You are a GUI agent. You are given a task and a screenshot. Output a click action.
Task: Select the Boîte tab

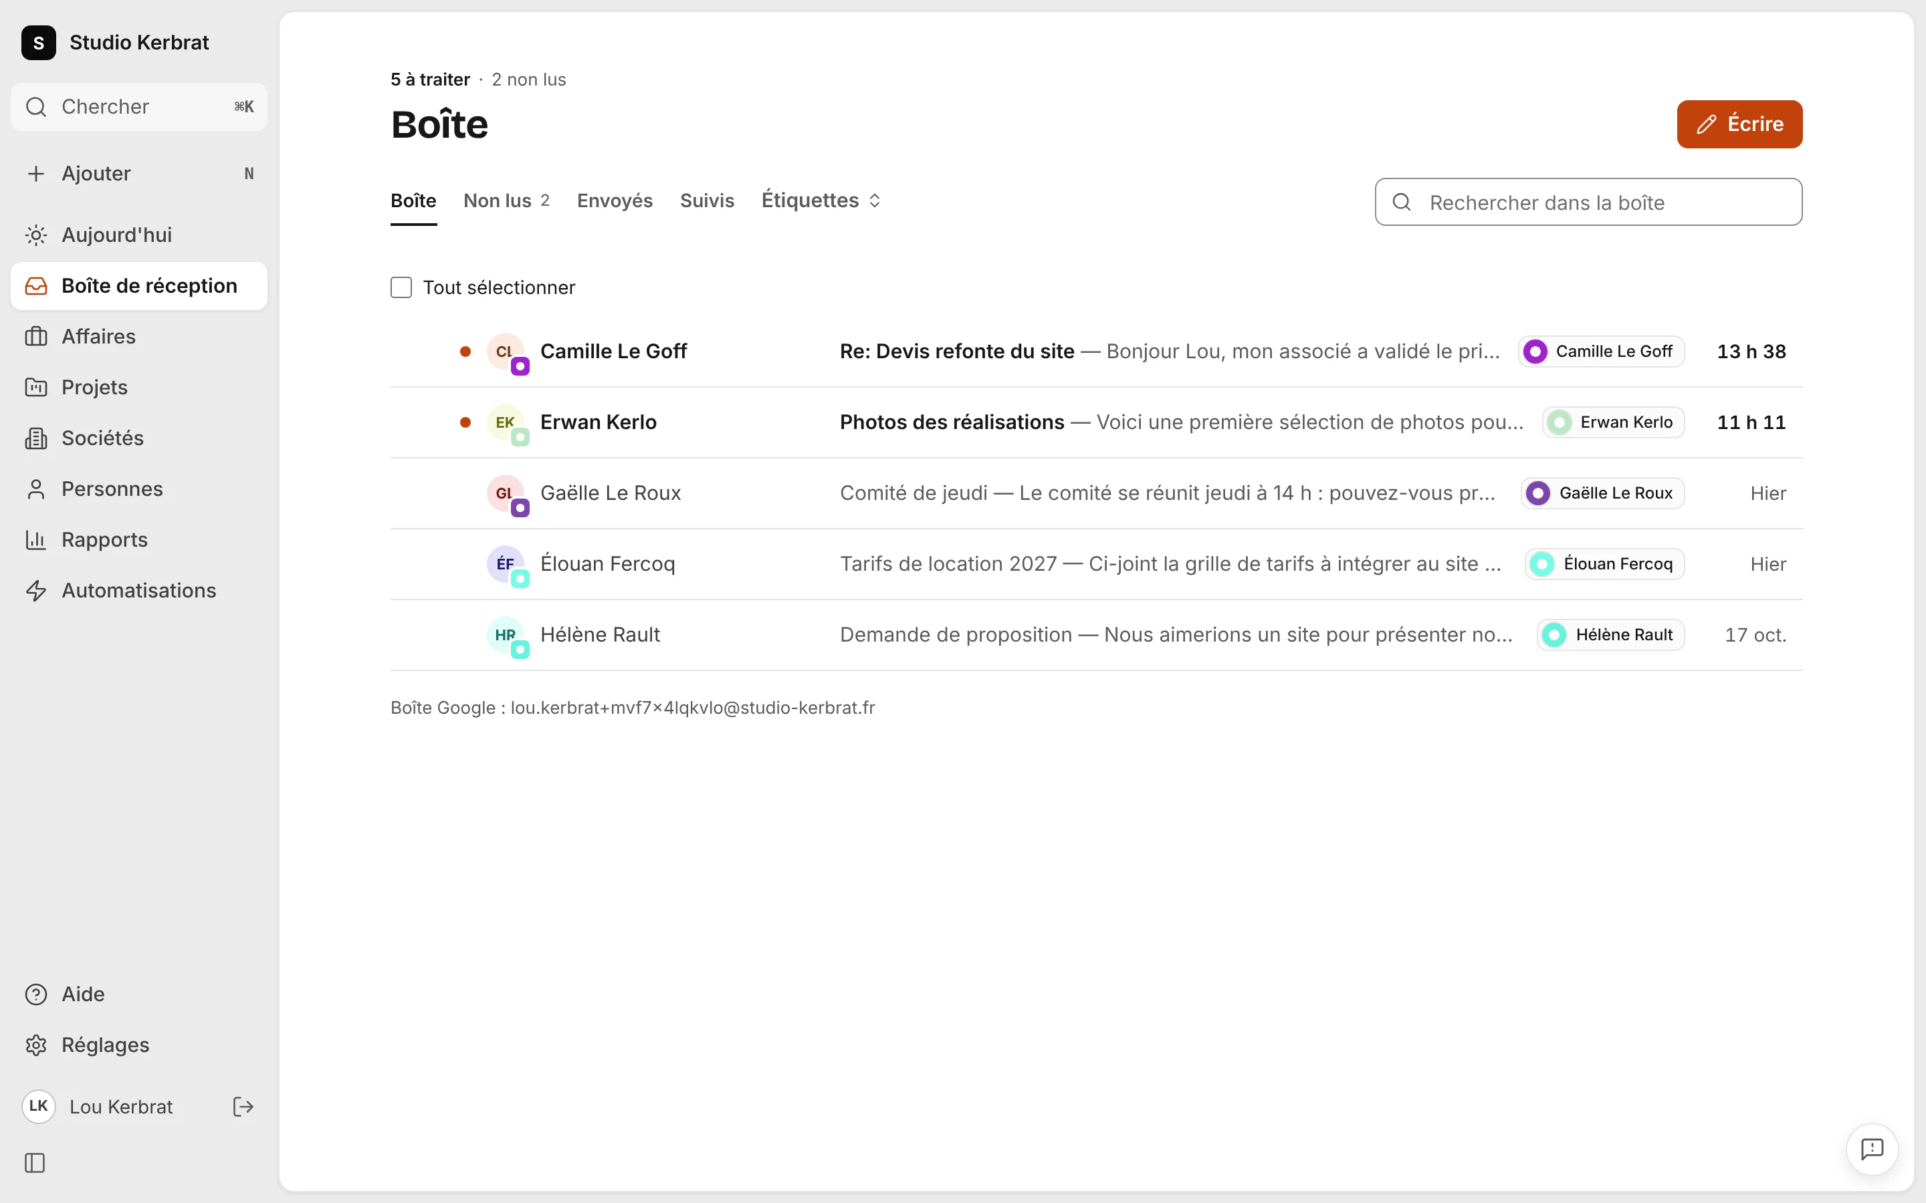413,200
